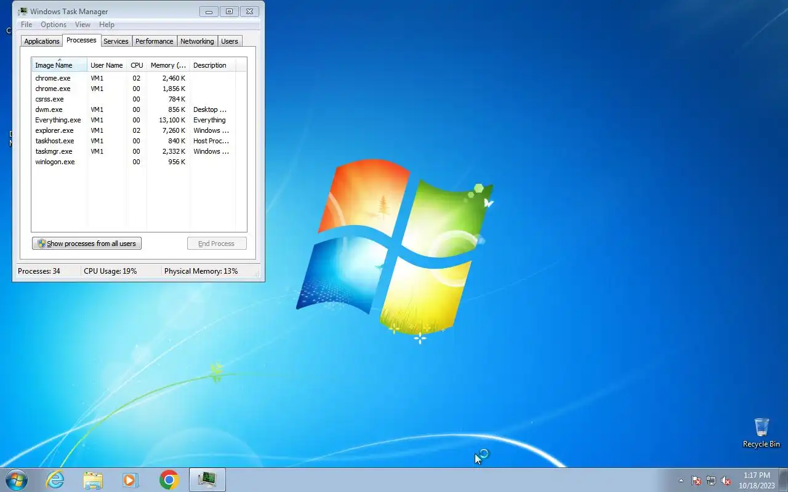
Task: Click the Show Desktop strip beside the clock
Action: [784, 480]
